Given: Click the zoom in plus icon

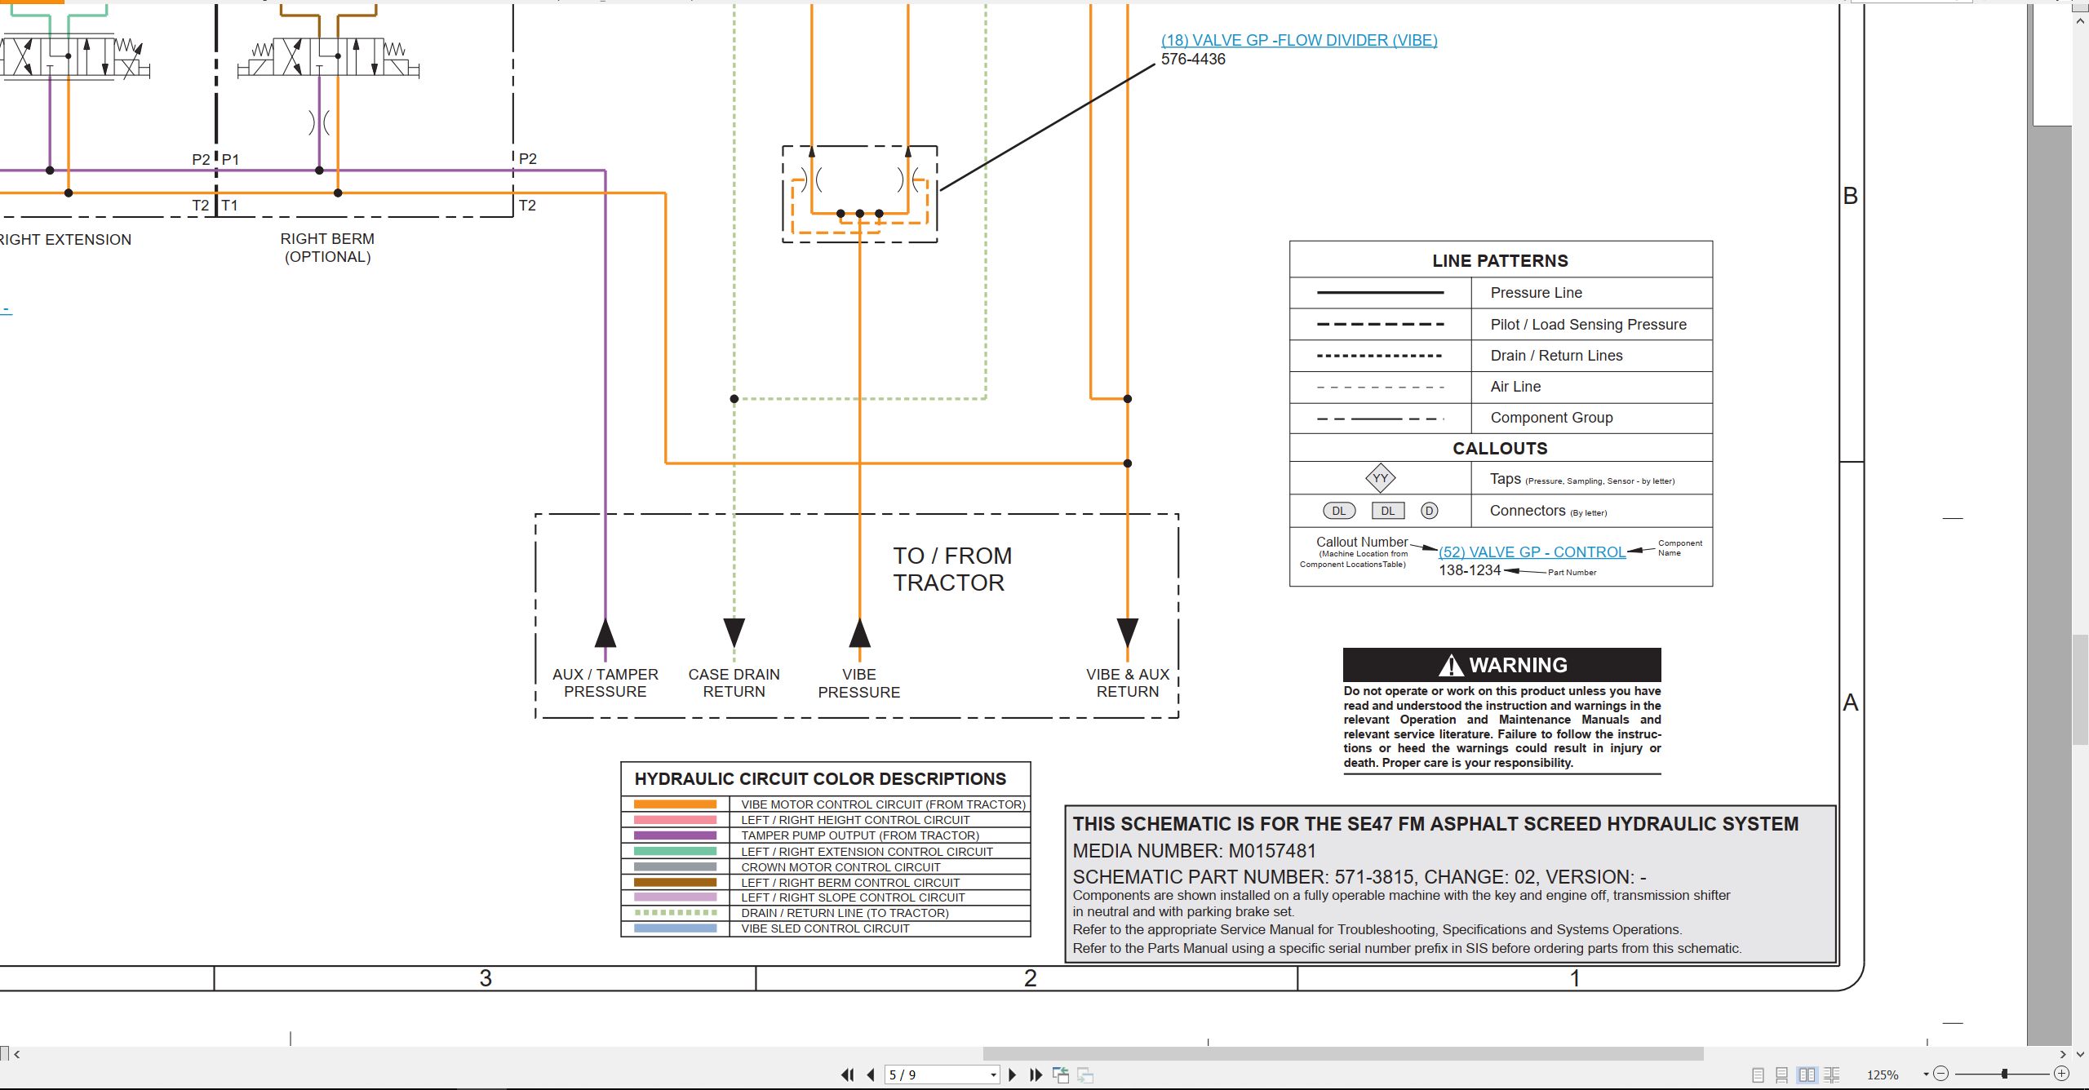Looking at the screenshot, I should 2061,1074.
